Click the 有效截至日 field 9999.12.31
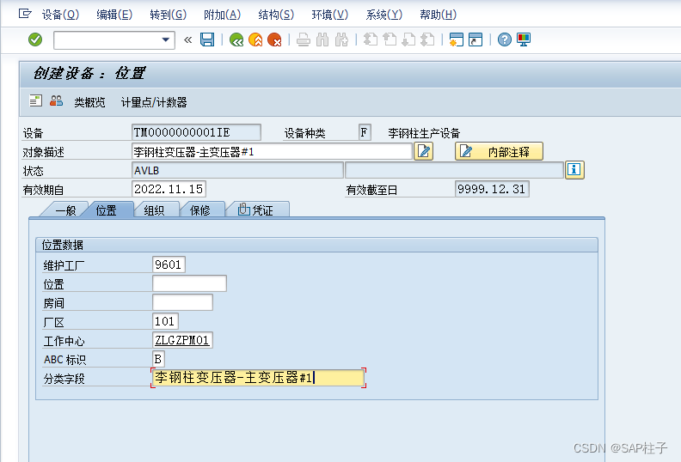Screen dimensions: 681x462 coord(492,189)
